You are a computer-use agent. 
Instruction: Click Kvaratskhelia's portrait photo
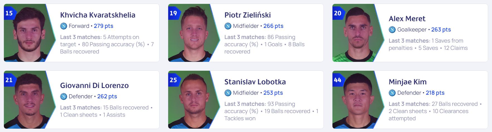[28, 33]
